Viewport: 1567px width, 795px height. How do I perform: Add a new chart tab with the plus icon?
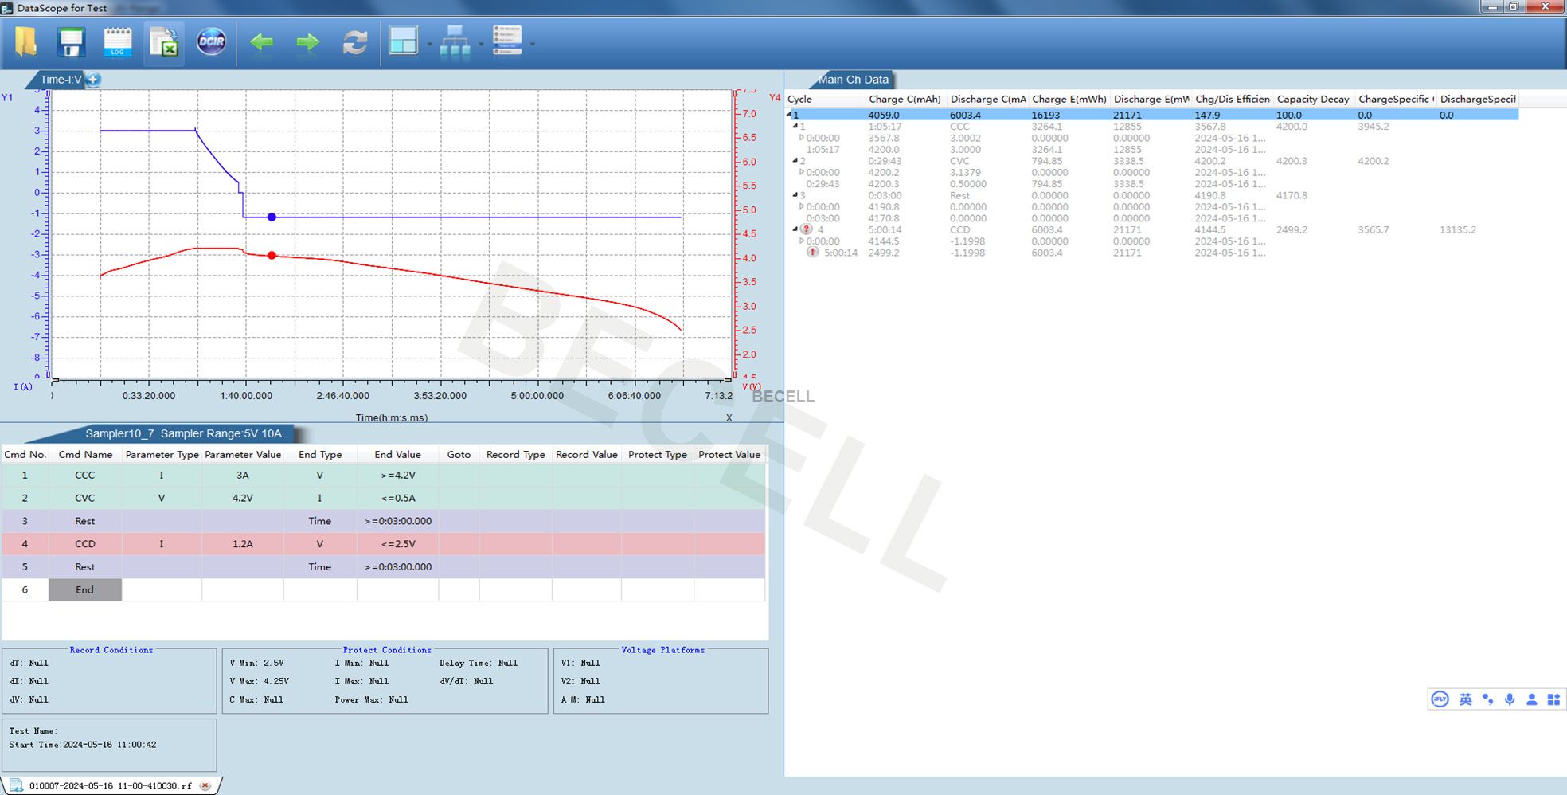pyautogui.click(x=93, y=79)
